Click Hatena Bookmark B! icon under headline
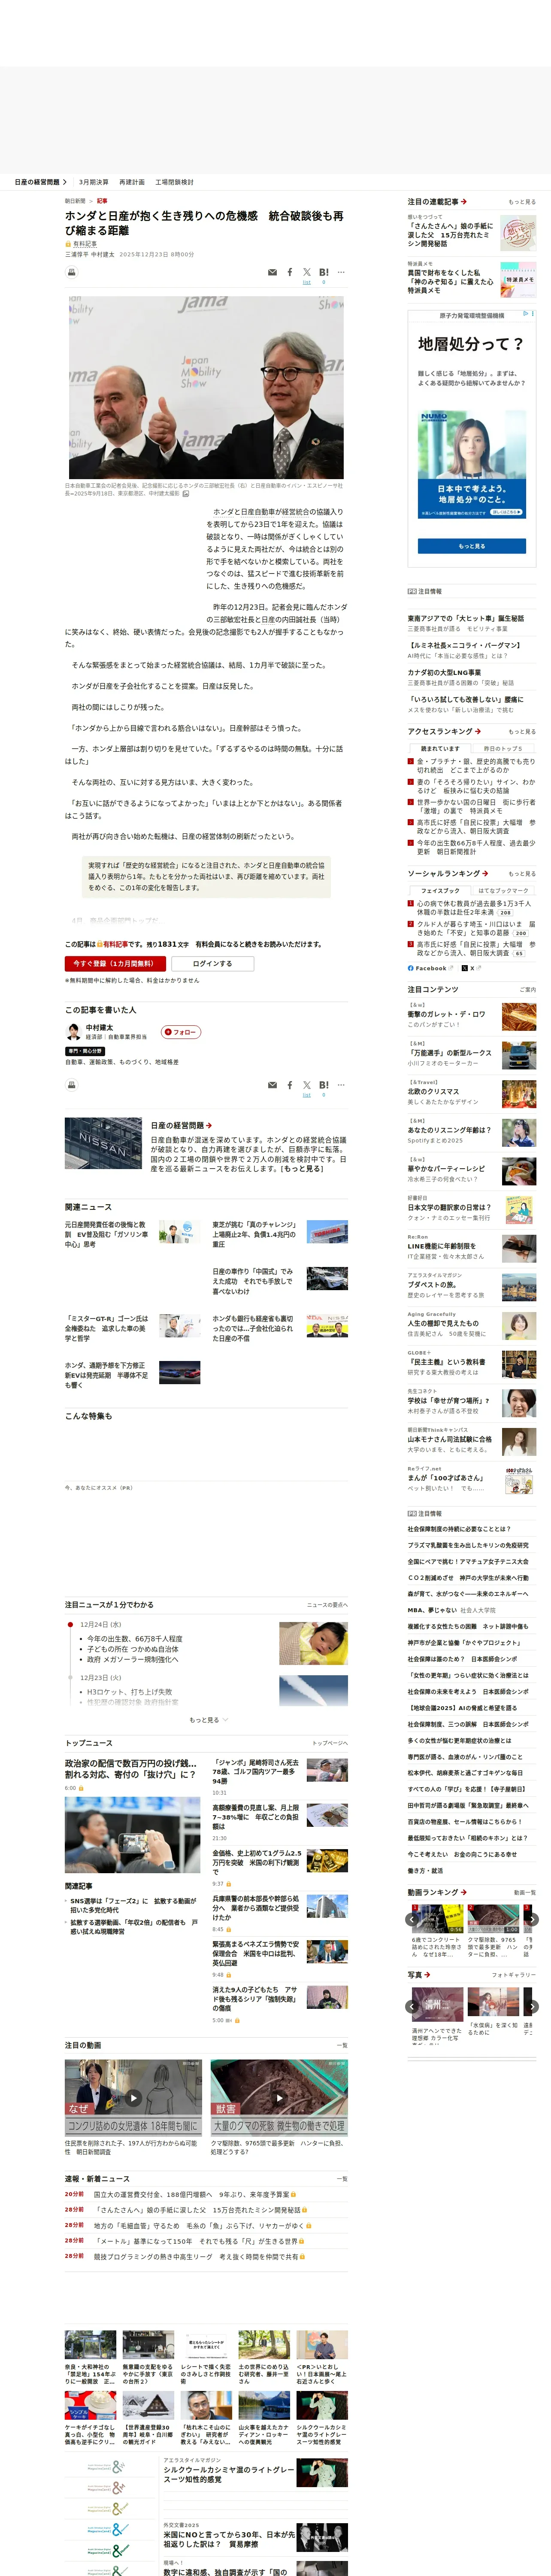The image size is (551, 2576). tap(324, 272)
